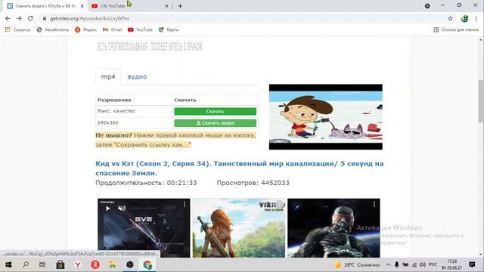
Task: Open the network tray icon
Action: point(414,265)
